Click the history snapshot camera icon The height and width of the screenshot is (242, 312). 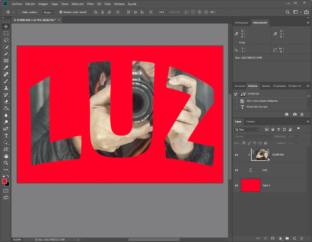294,114
